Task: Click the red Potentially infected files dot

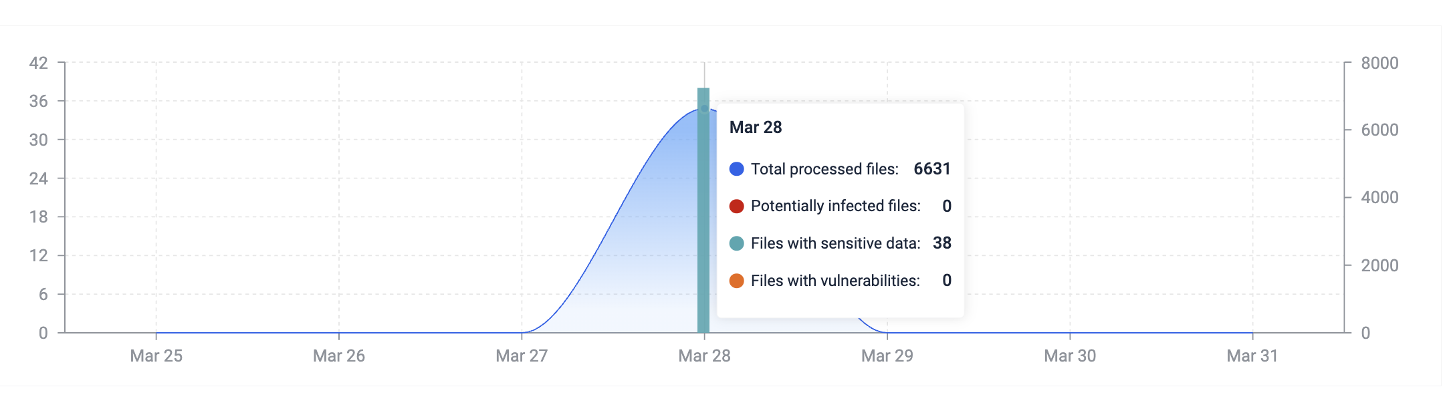Action: [736, 206]
